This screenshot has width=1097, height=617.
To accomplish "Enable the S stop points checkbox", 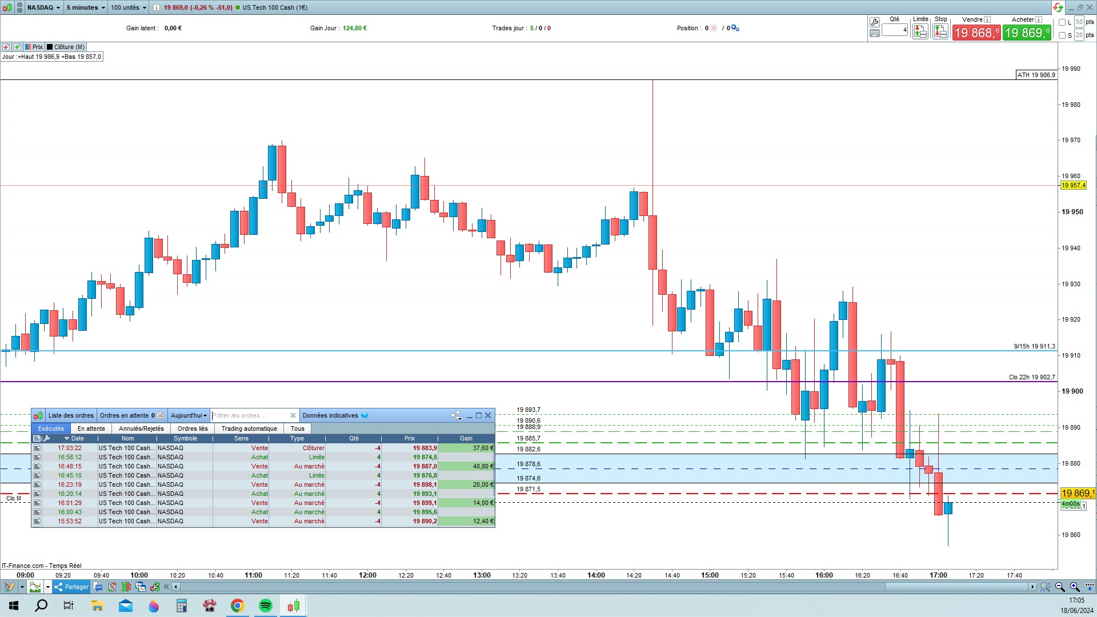I will [1062, 35].
